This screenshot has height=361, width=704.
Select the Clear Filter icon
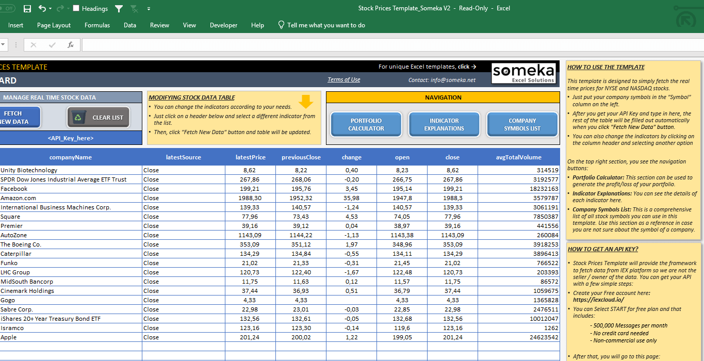pos(135,9)
